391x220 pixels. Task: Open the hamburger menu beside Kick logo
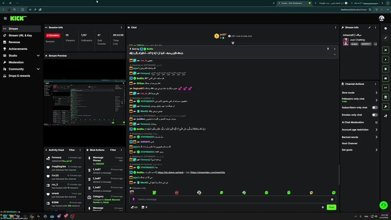tap(5, 18)
